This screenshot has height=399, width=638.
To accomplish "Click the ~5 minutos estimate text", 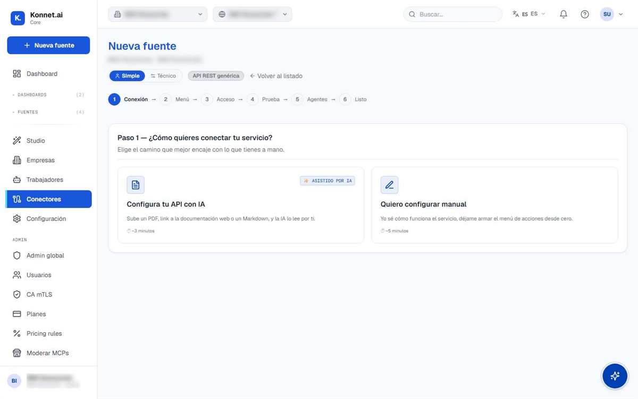I will 394,231.
